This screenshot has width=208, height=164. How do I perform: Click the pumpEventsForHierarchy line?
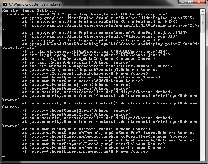click(108, 140)
